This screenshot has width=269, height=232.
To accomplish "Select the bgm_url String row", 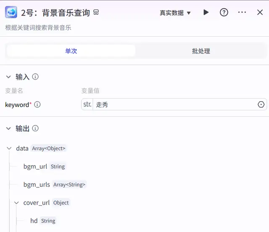I will click(44, 166).
